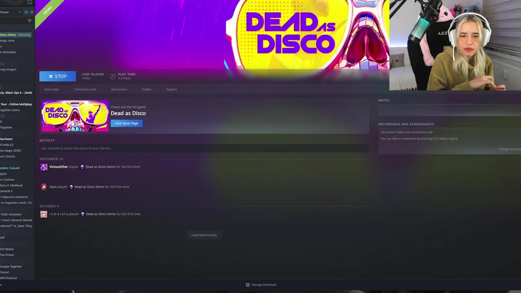521x293 pixels.
Task: Select the Crashers library entry
Action: pyautogui.click(x=7, y=179)
